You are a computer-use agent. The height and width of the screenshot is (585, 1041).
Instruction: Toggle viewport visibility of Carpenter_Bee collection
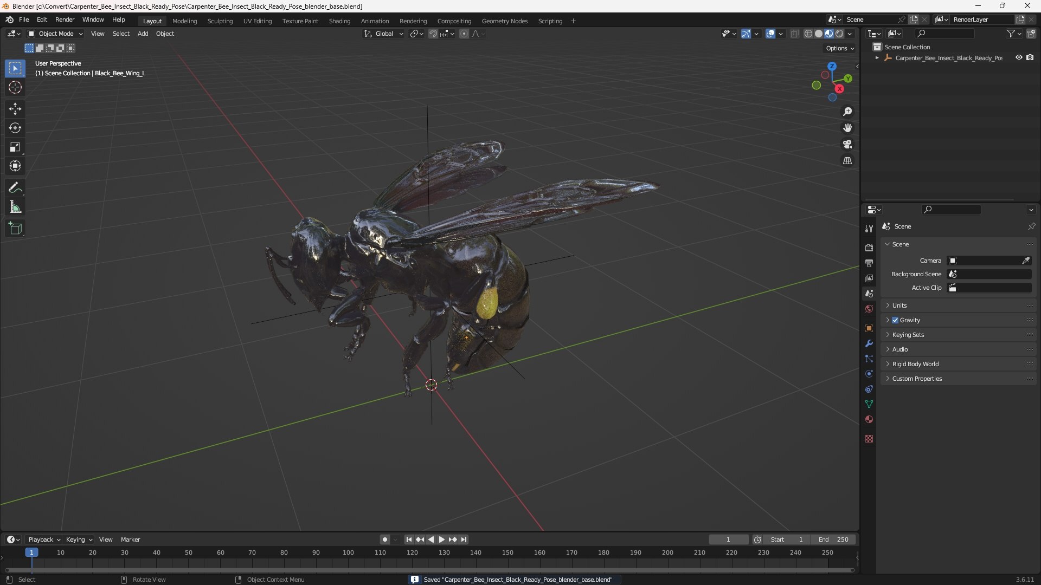click(1019, 57)
